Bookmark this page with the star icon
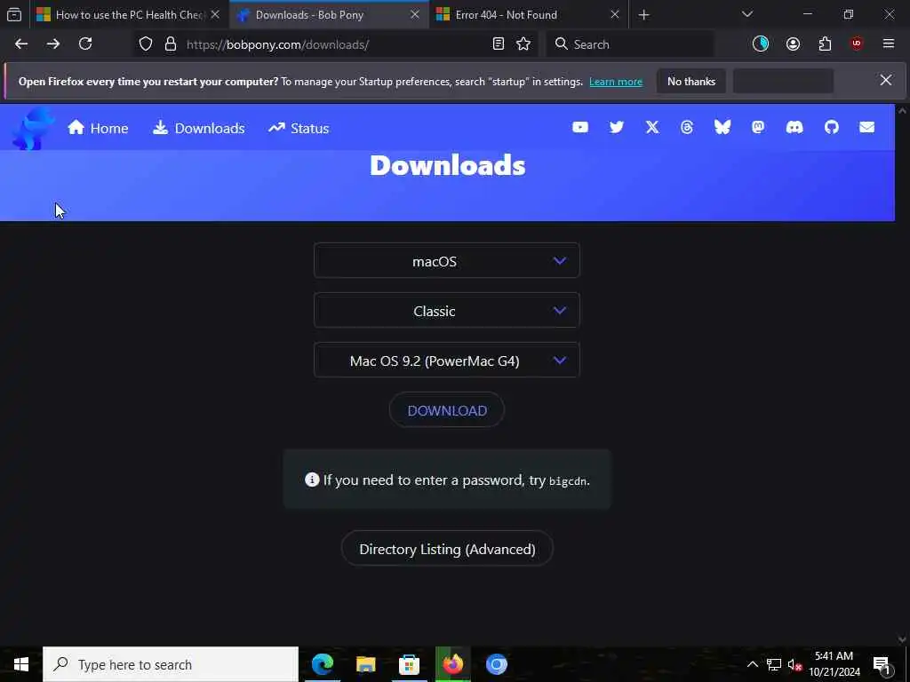This screenshot has height=682, width=910. click(x=523, y=44)
